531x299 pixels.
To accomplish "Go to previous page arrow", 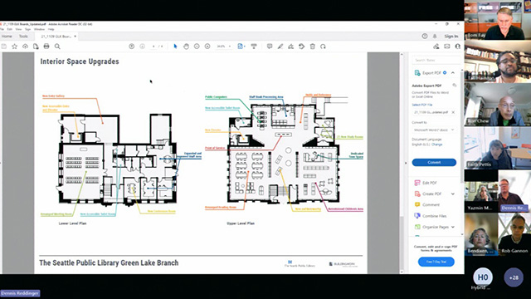I will [132, 47].
